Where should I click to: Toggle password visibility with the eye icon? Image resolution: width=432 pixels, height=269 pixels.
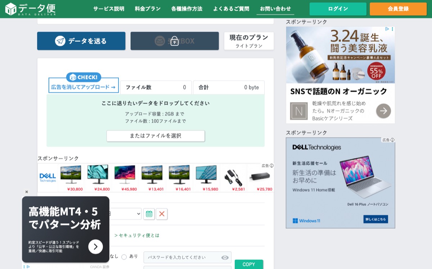[x=225, y=257]
